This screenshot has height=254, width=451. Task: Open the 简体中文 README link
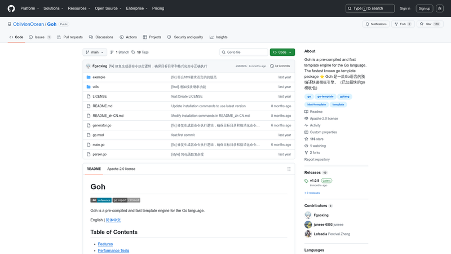113,220
